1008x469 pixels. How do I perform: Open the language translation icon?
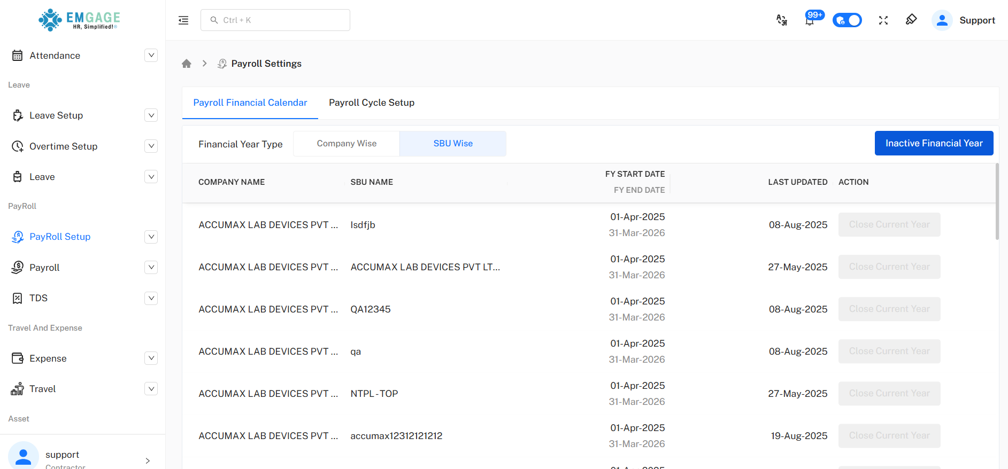coord(781,20)
